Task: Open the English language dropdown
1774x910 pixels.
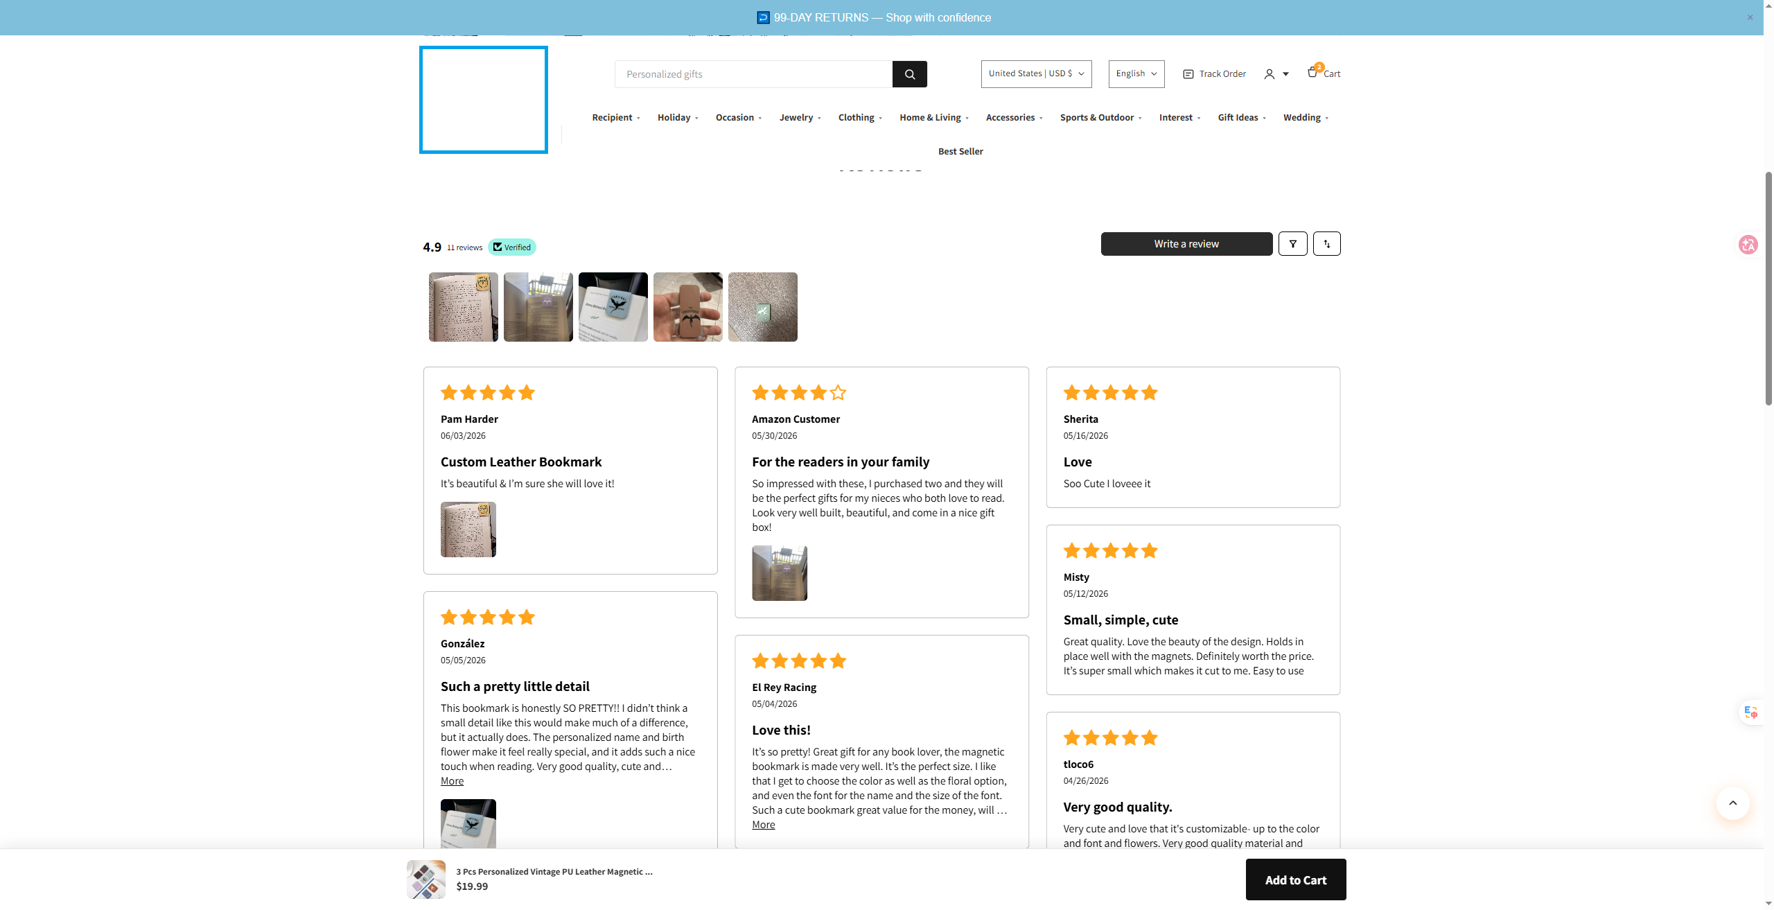Action: click(x=1136, y=74)
